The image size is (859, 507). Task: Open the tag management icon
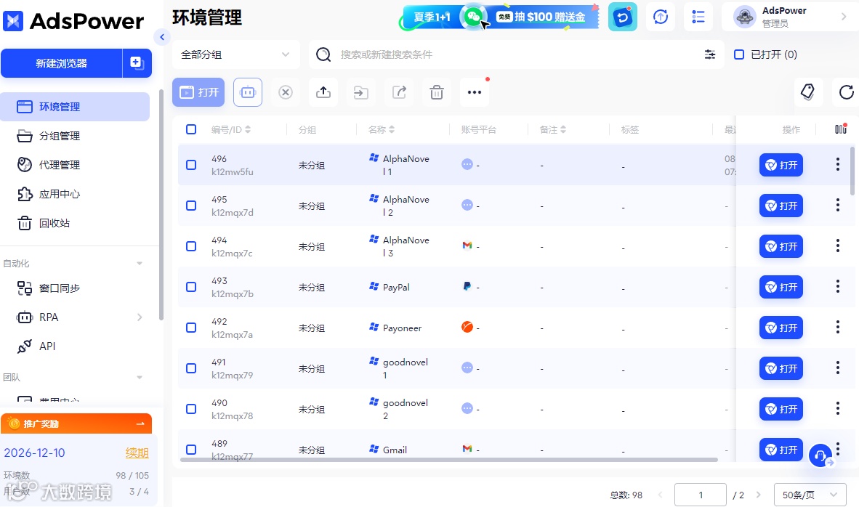[807, 92]
